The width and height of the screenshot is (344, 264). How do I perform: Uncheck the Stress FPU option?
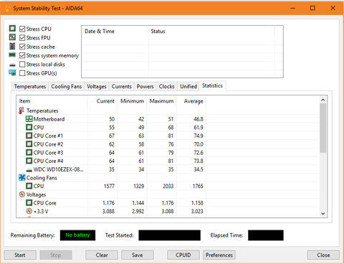pos(22,38)
